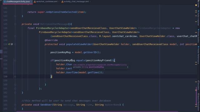Click the closing brace on highlighted line 158
Image resolution: width=200 pixels, height=112 pixels.
pyautogui.click(x=51, y=77)
